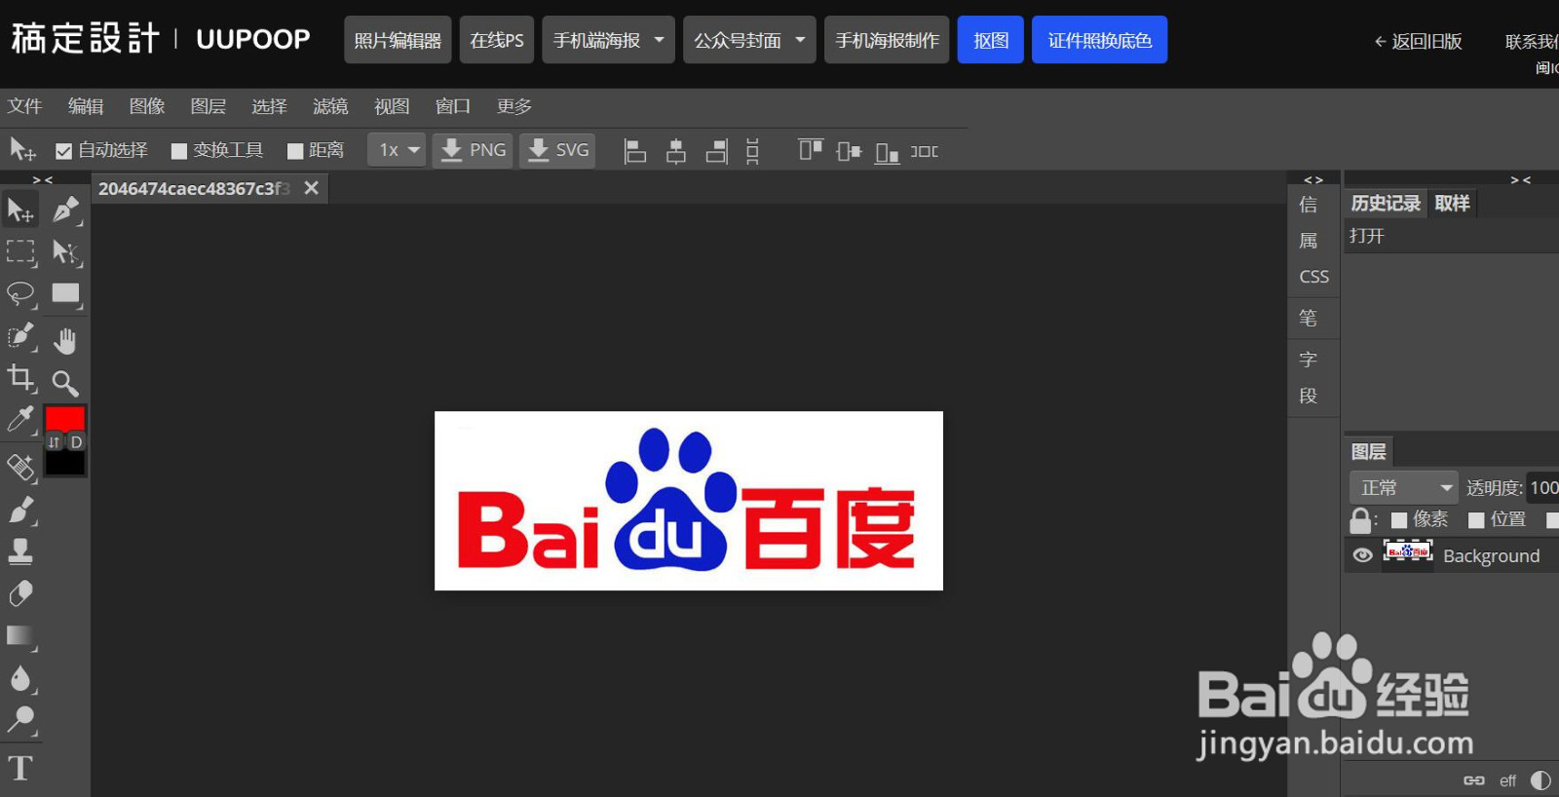Viewport: 1559px width, 797px height.
Task: Hide the Background layer with eye icon
Action: tap(1363, 555)
